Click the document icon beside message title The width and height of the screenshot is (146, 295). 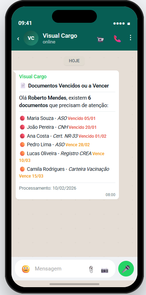pyautogui.click(x=23, y=86)
